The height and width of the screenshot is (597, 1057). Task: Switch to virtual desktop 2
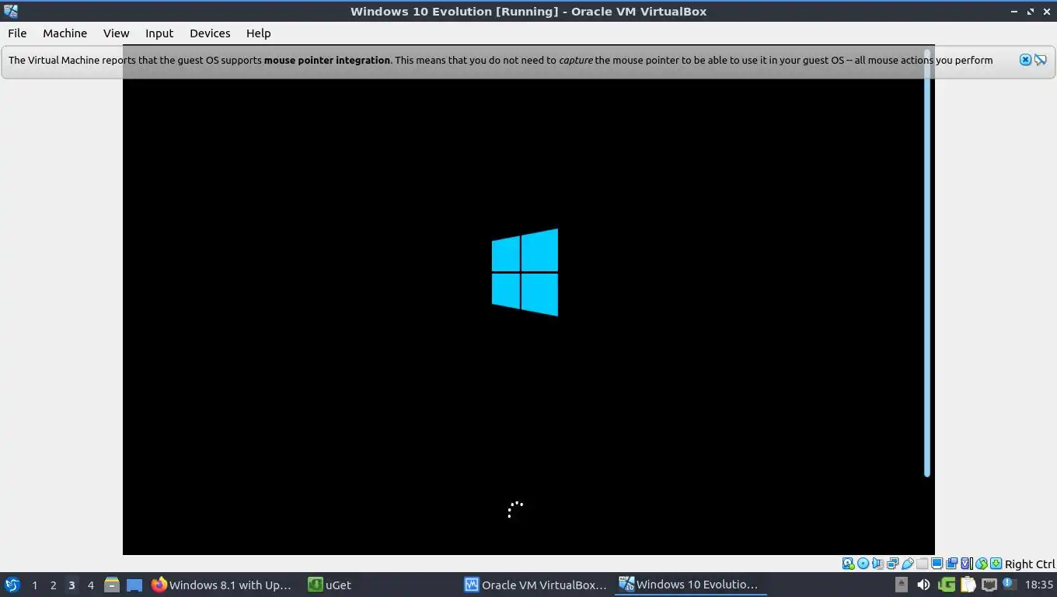pyautogui.click(x=53, y=585)
